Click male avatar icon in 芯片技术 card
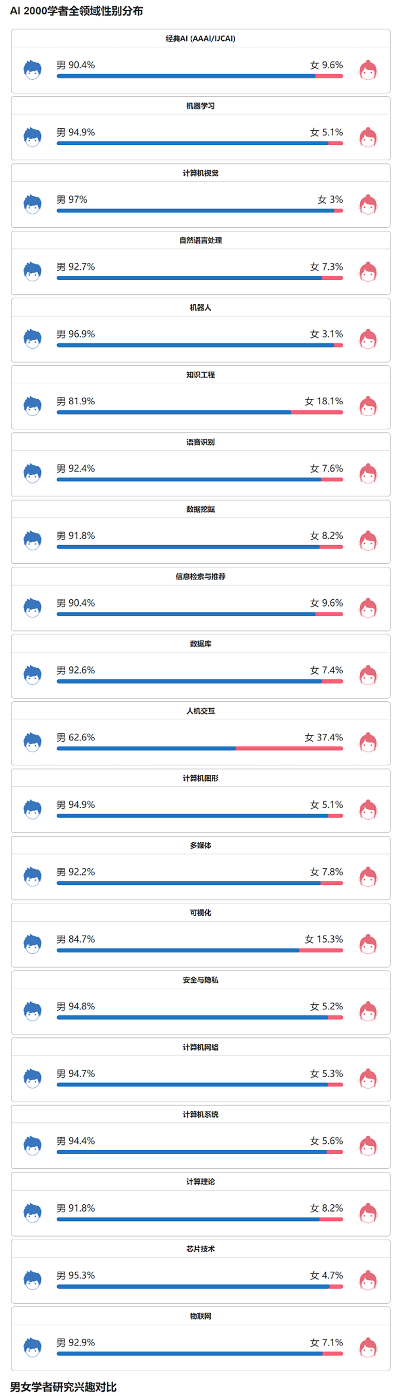 tap(33, 1280)
